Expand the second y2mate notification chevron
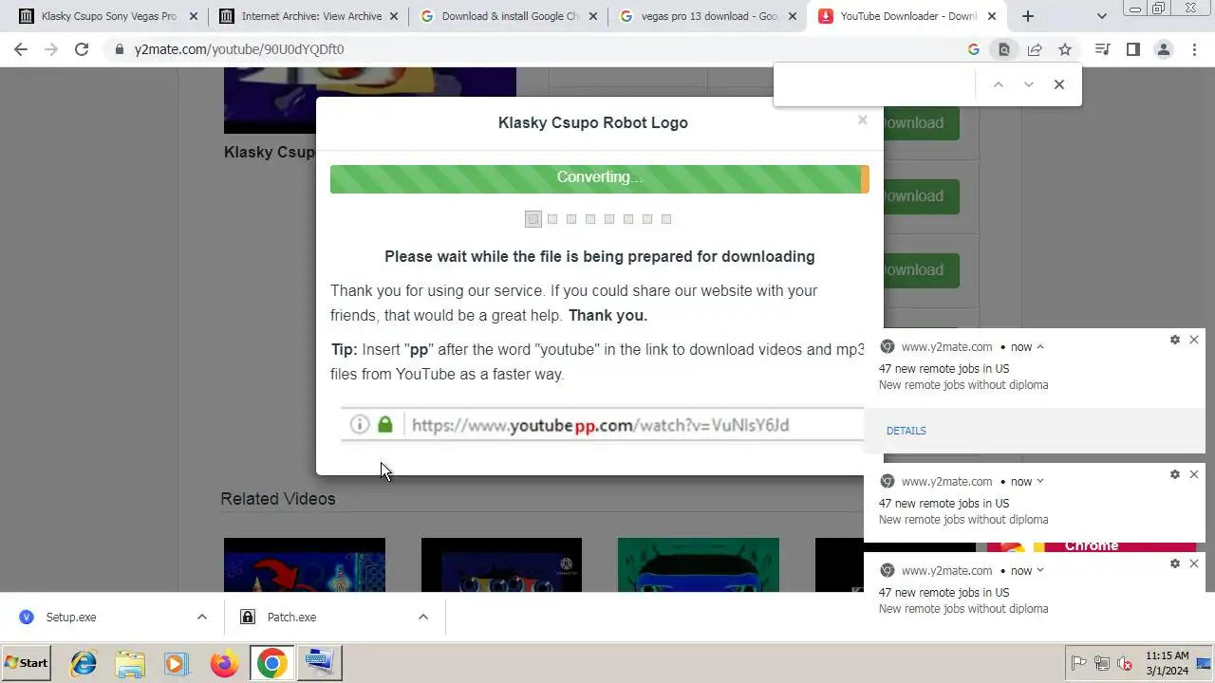This screenshot has height=683, width=1215. (x=1040, y=482)
